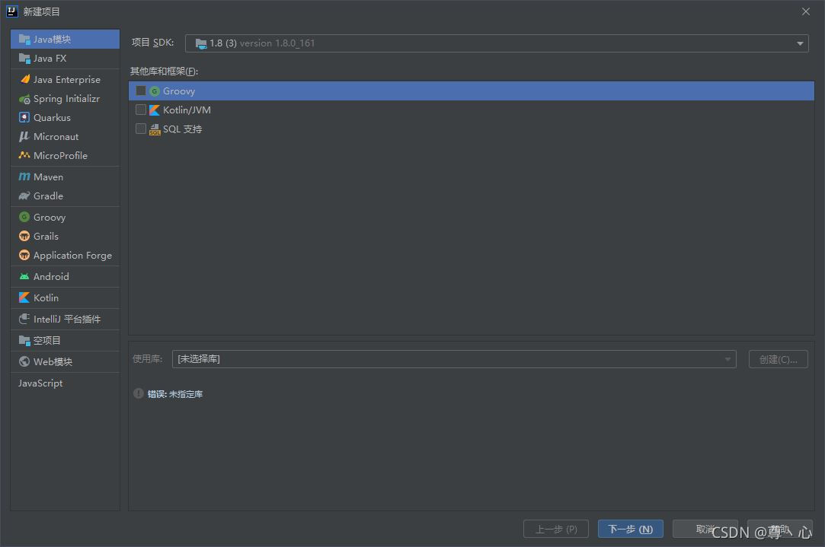
Task: Click the Kotlin/JVM icon in frameworks list
Action: point(154,110)
